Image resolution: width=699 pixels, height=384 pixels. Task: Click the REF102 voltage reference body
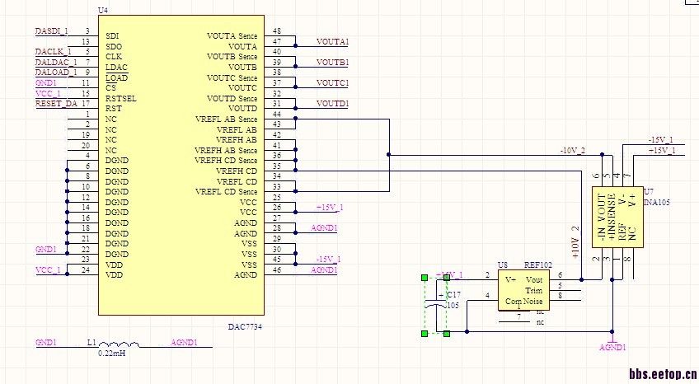523,290
